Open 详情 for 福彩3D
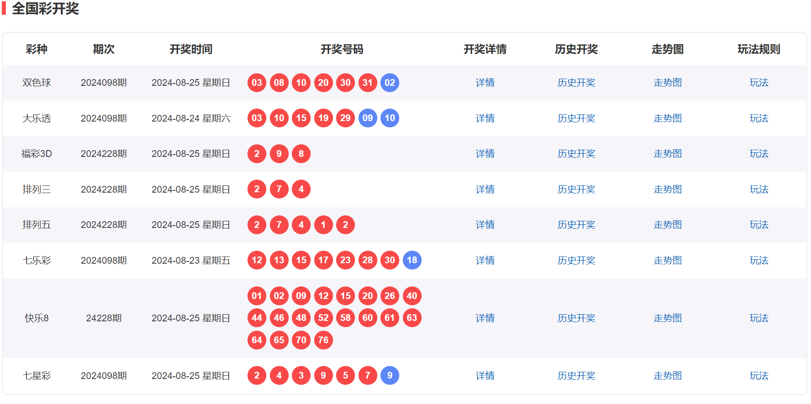Viewport: 811px width, 404px height. (x=485, y=154)
